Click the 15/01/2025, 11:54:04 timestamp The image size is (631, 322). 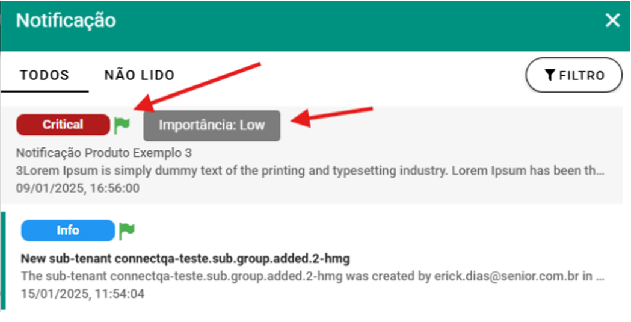click(83, 294)
